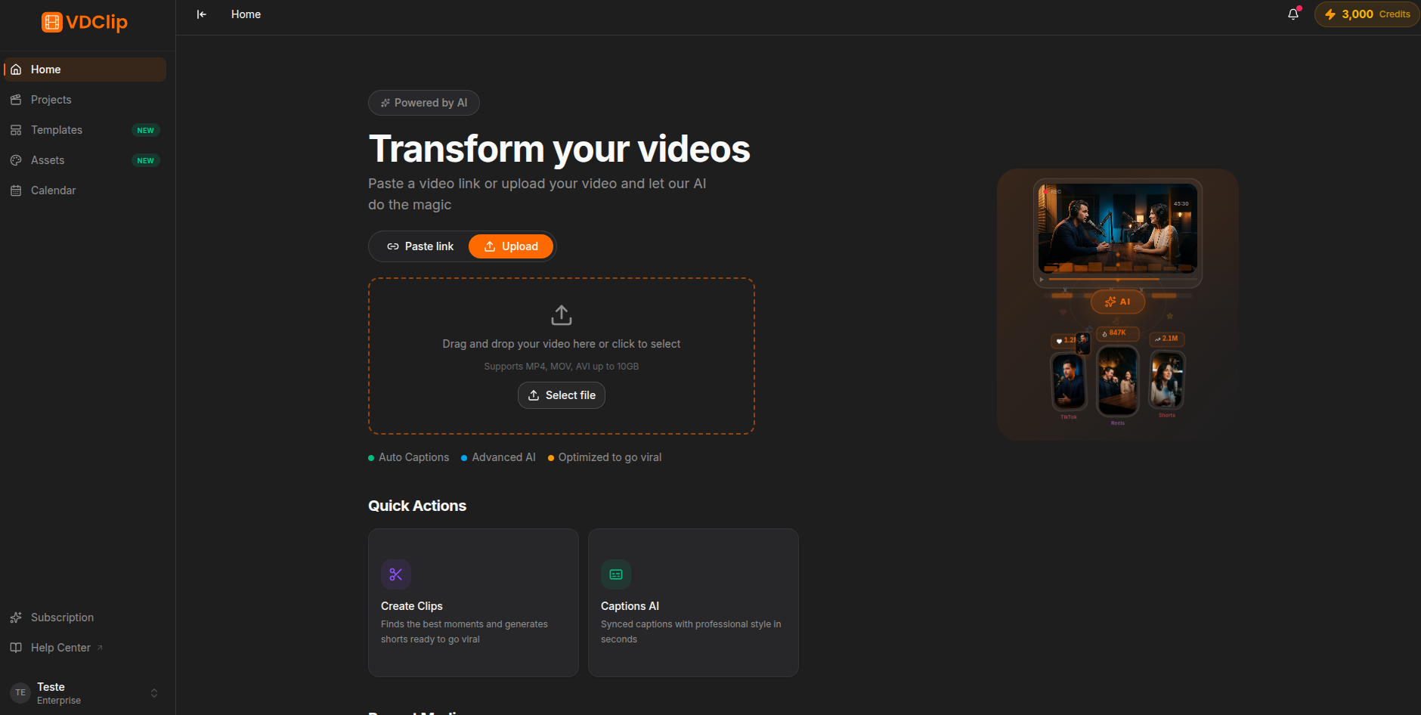Viewport: 1421px width, 715px height.
Task: Click the Home house icon
Action: (16, 70)
